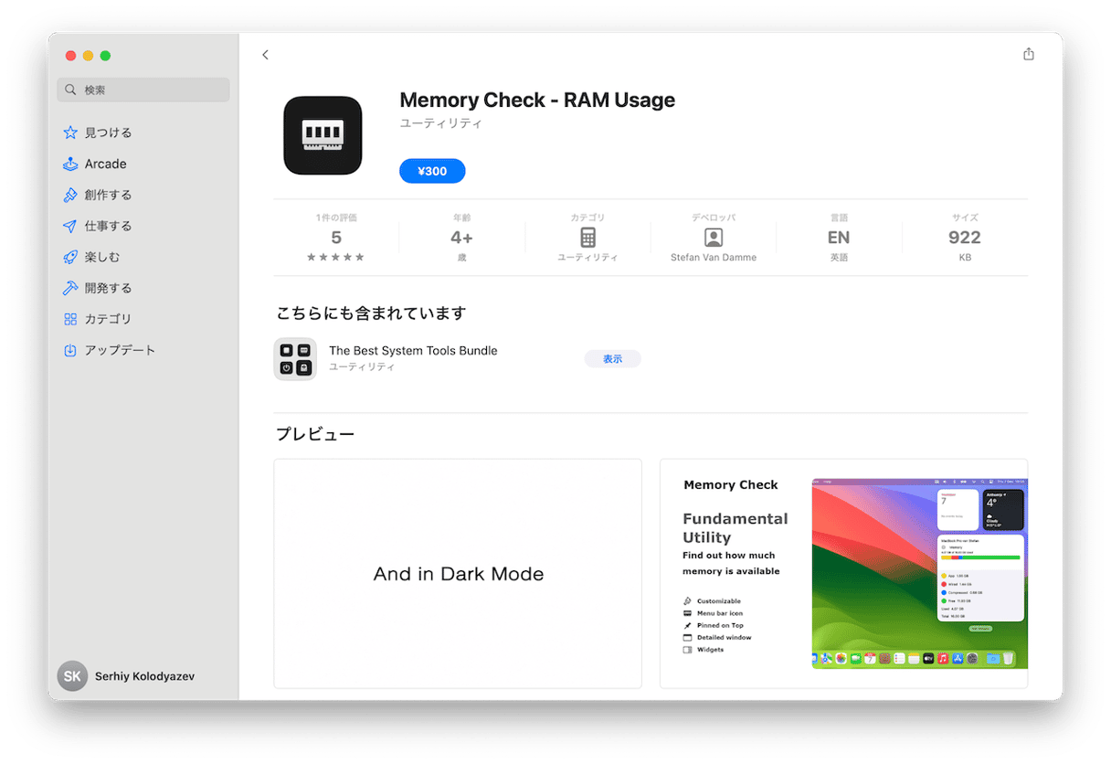
Task: Click the close window button
Action: [71, 56]
